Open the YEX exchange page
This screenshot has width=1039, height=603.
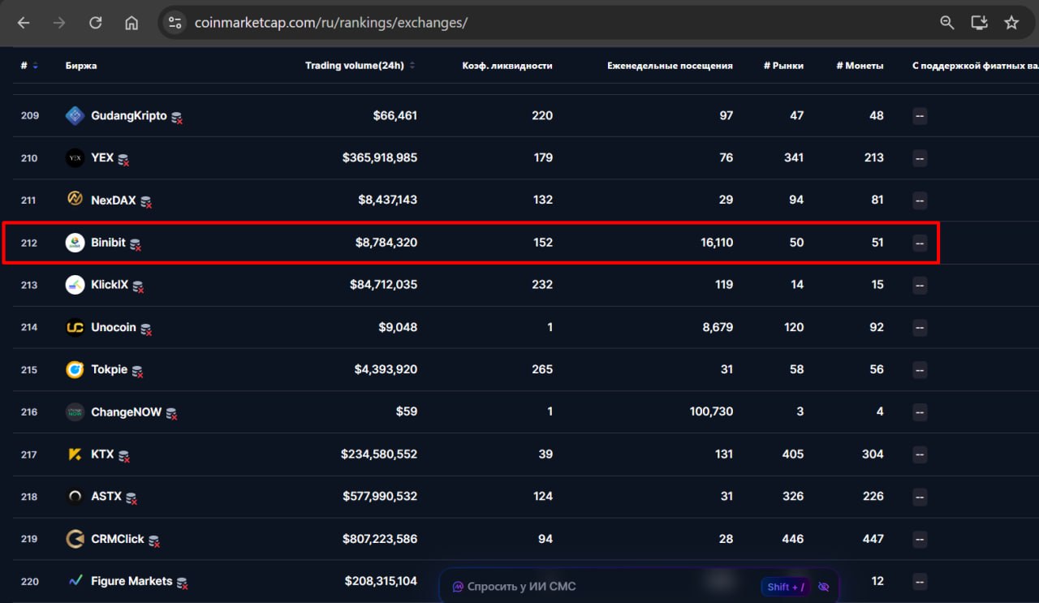click(102, 158)
